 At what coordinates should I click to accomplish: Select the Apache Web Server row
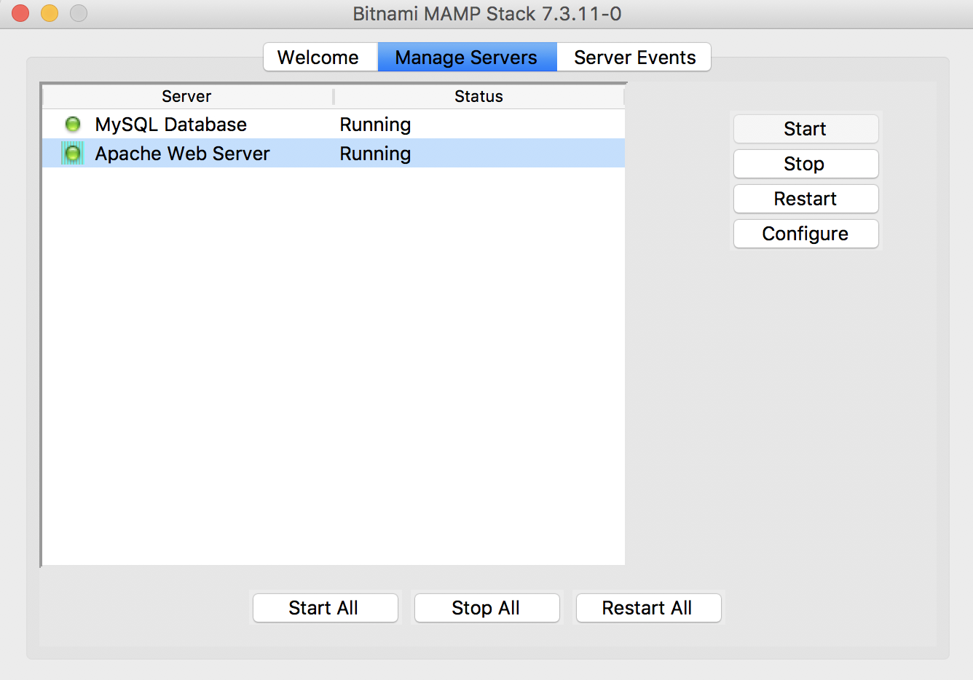coord(334,154)
